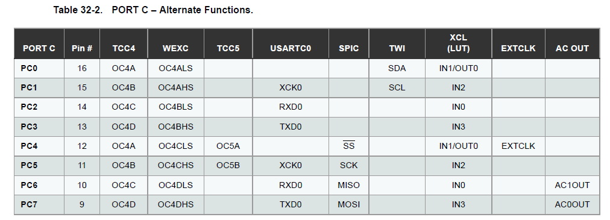The width and height of the screenshot is (610, 220).
Task: Select the SCL cell for PC1
Action: [x=397, y=88]
